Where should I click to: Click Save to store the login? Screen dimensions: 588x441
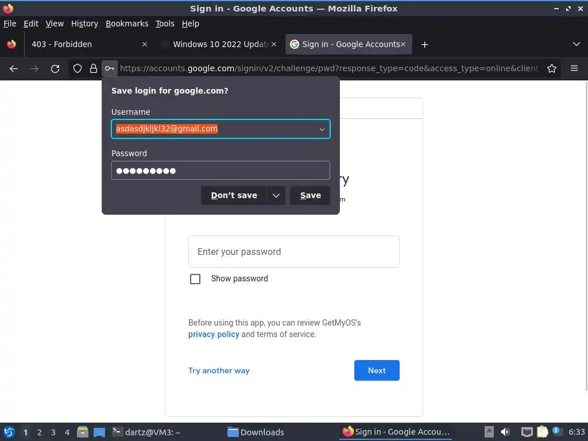(311, 195)
